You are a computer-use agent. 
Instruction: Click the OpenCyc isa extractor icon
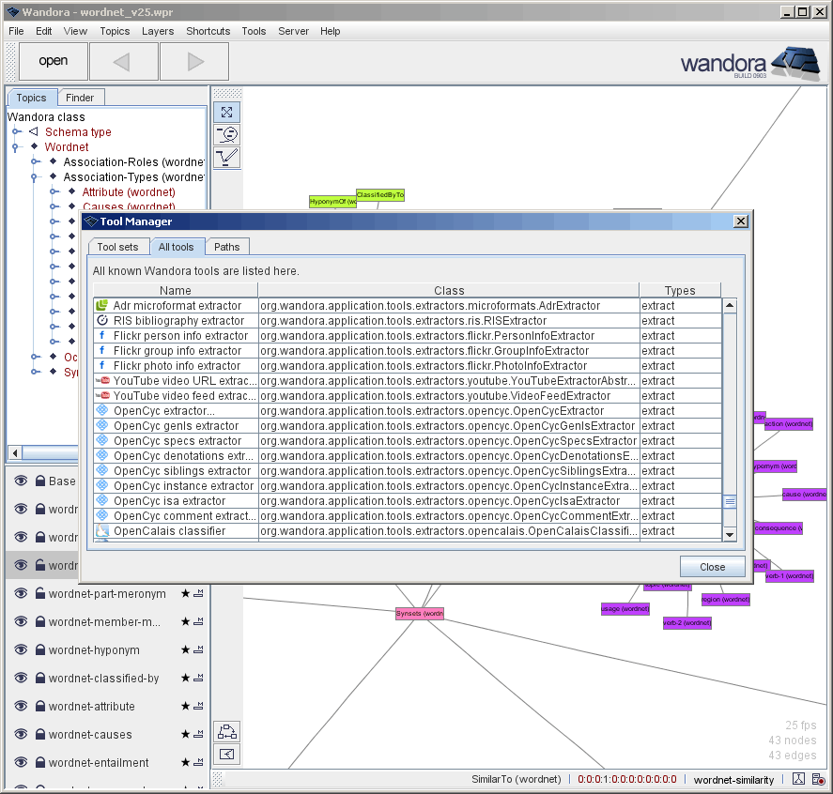click(100, 500)
